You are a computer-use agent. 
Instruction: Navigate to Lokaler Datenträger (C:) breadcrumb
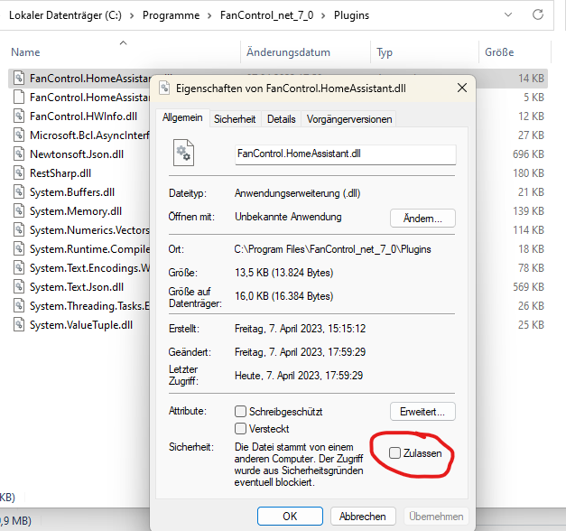click(x=65, y=15)
